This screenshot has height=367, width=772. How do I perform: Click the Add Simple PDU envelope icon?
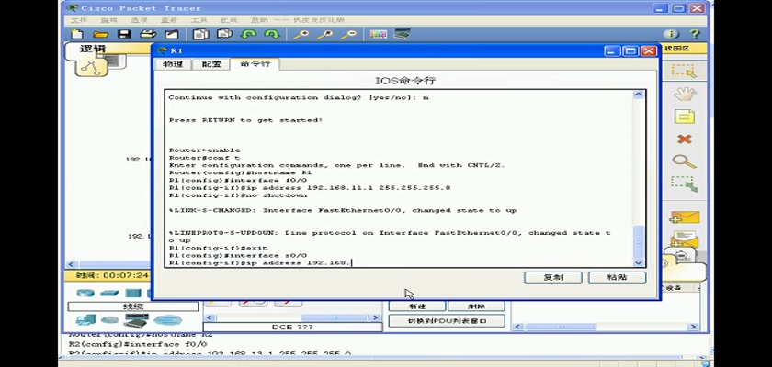point(684,217)
